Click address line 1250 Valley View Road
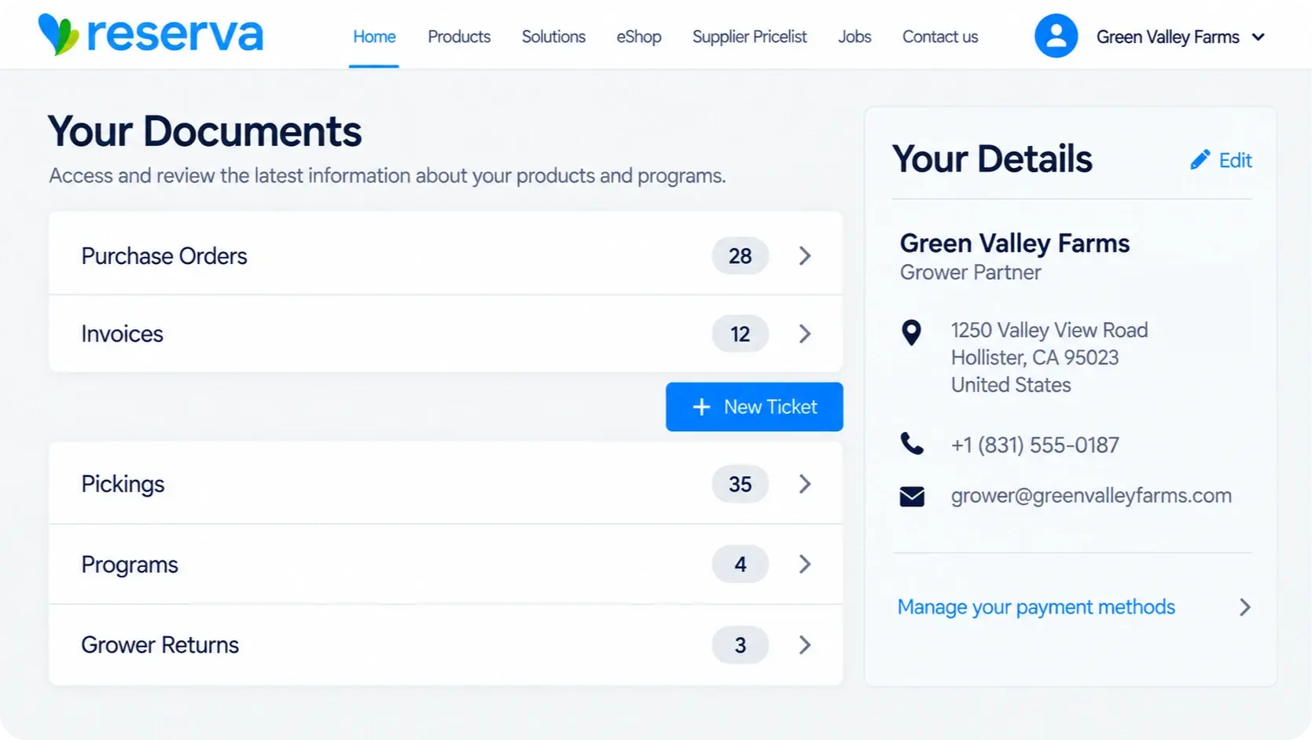1312x740 pixels. pyautogui.click(x=1049, y=330)
